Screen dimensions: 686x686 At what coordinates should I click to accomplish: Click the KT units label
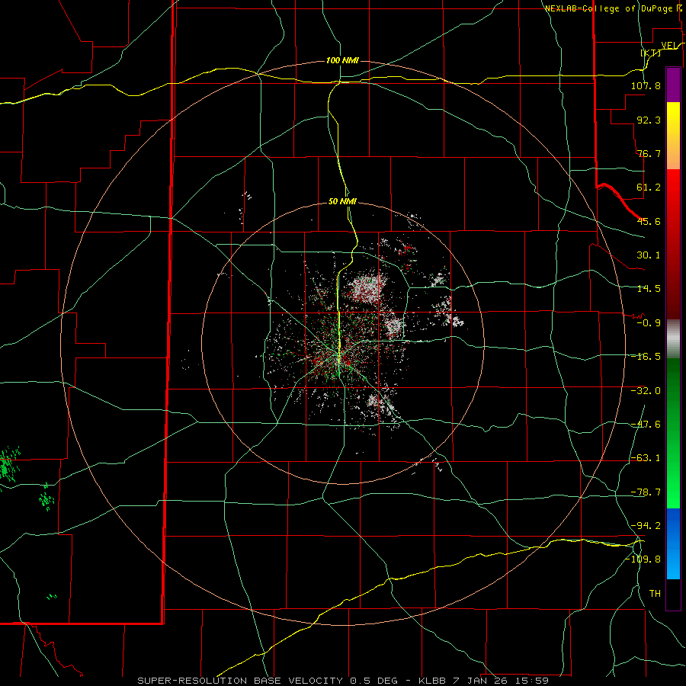pyautogui.click(x=651, y=53)
